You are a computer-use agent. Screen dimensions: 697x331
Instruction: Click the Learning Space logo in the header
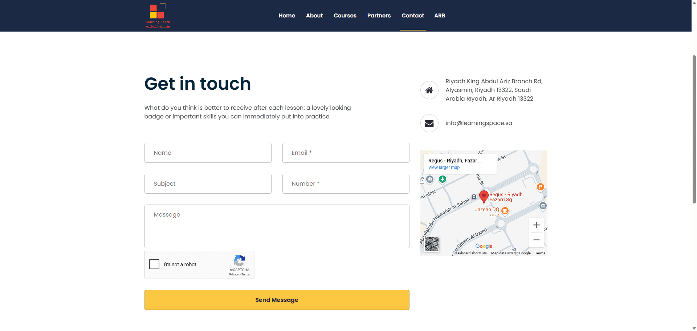point(158,15)
